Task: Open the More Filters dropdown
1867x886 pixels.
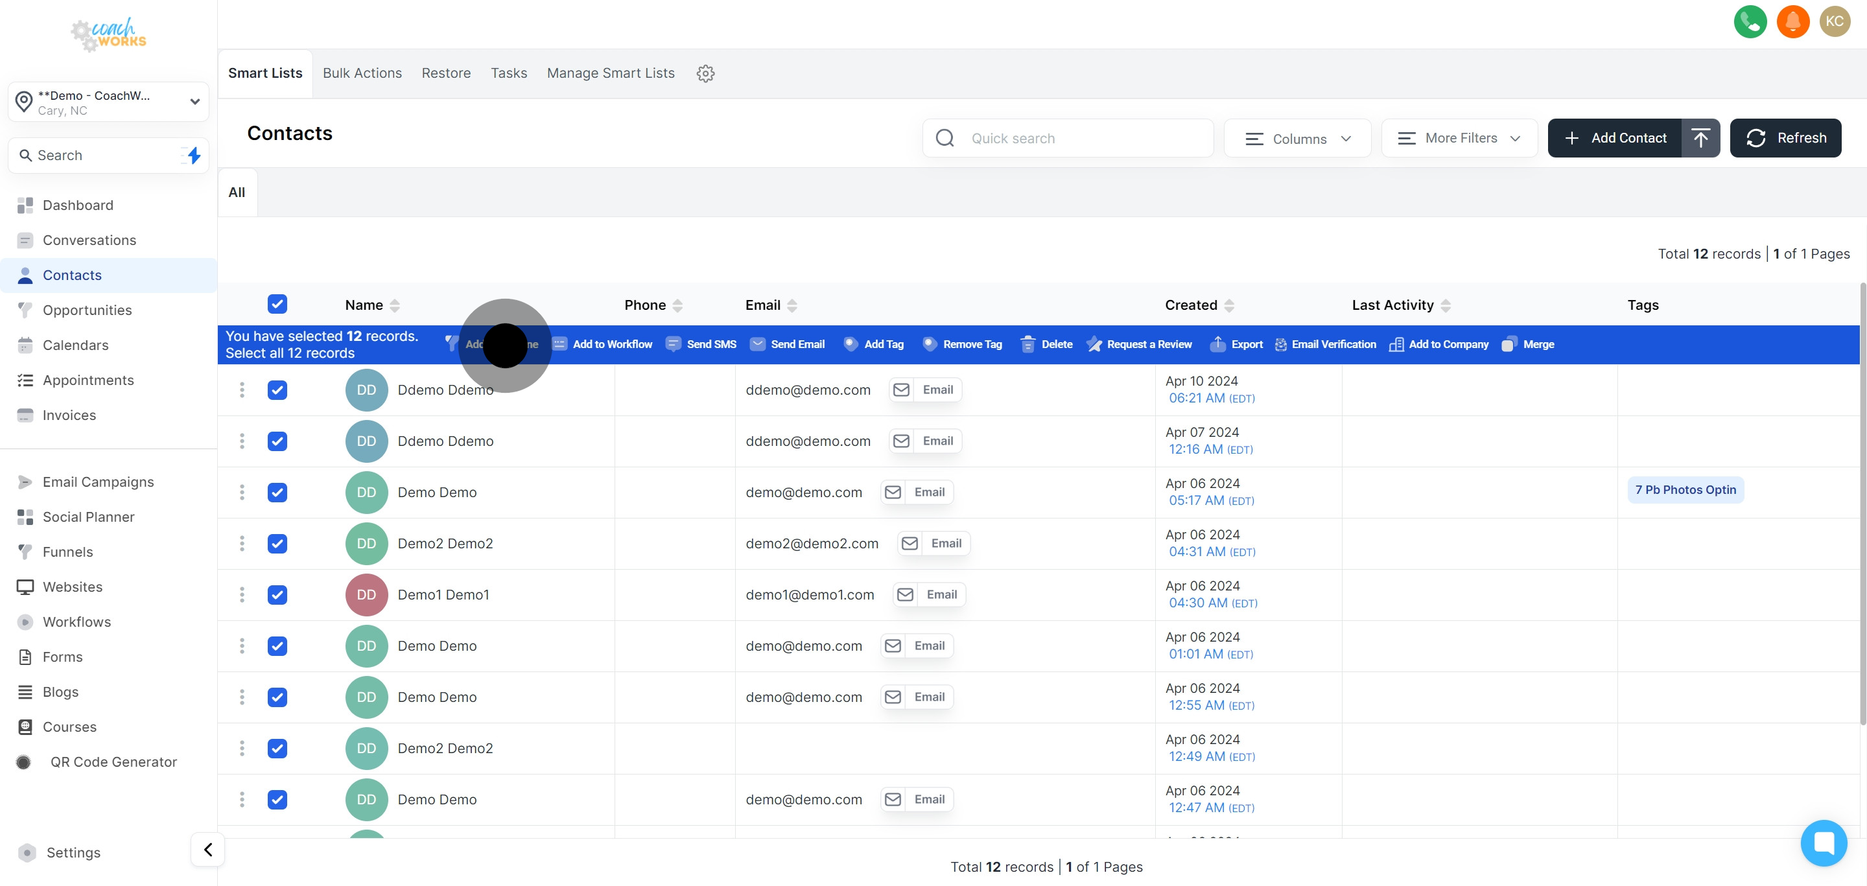Action: [x=1458, y=138]
